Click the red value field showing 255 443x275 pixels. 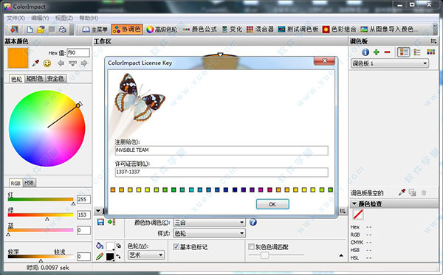click(x=83, y=199)
